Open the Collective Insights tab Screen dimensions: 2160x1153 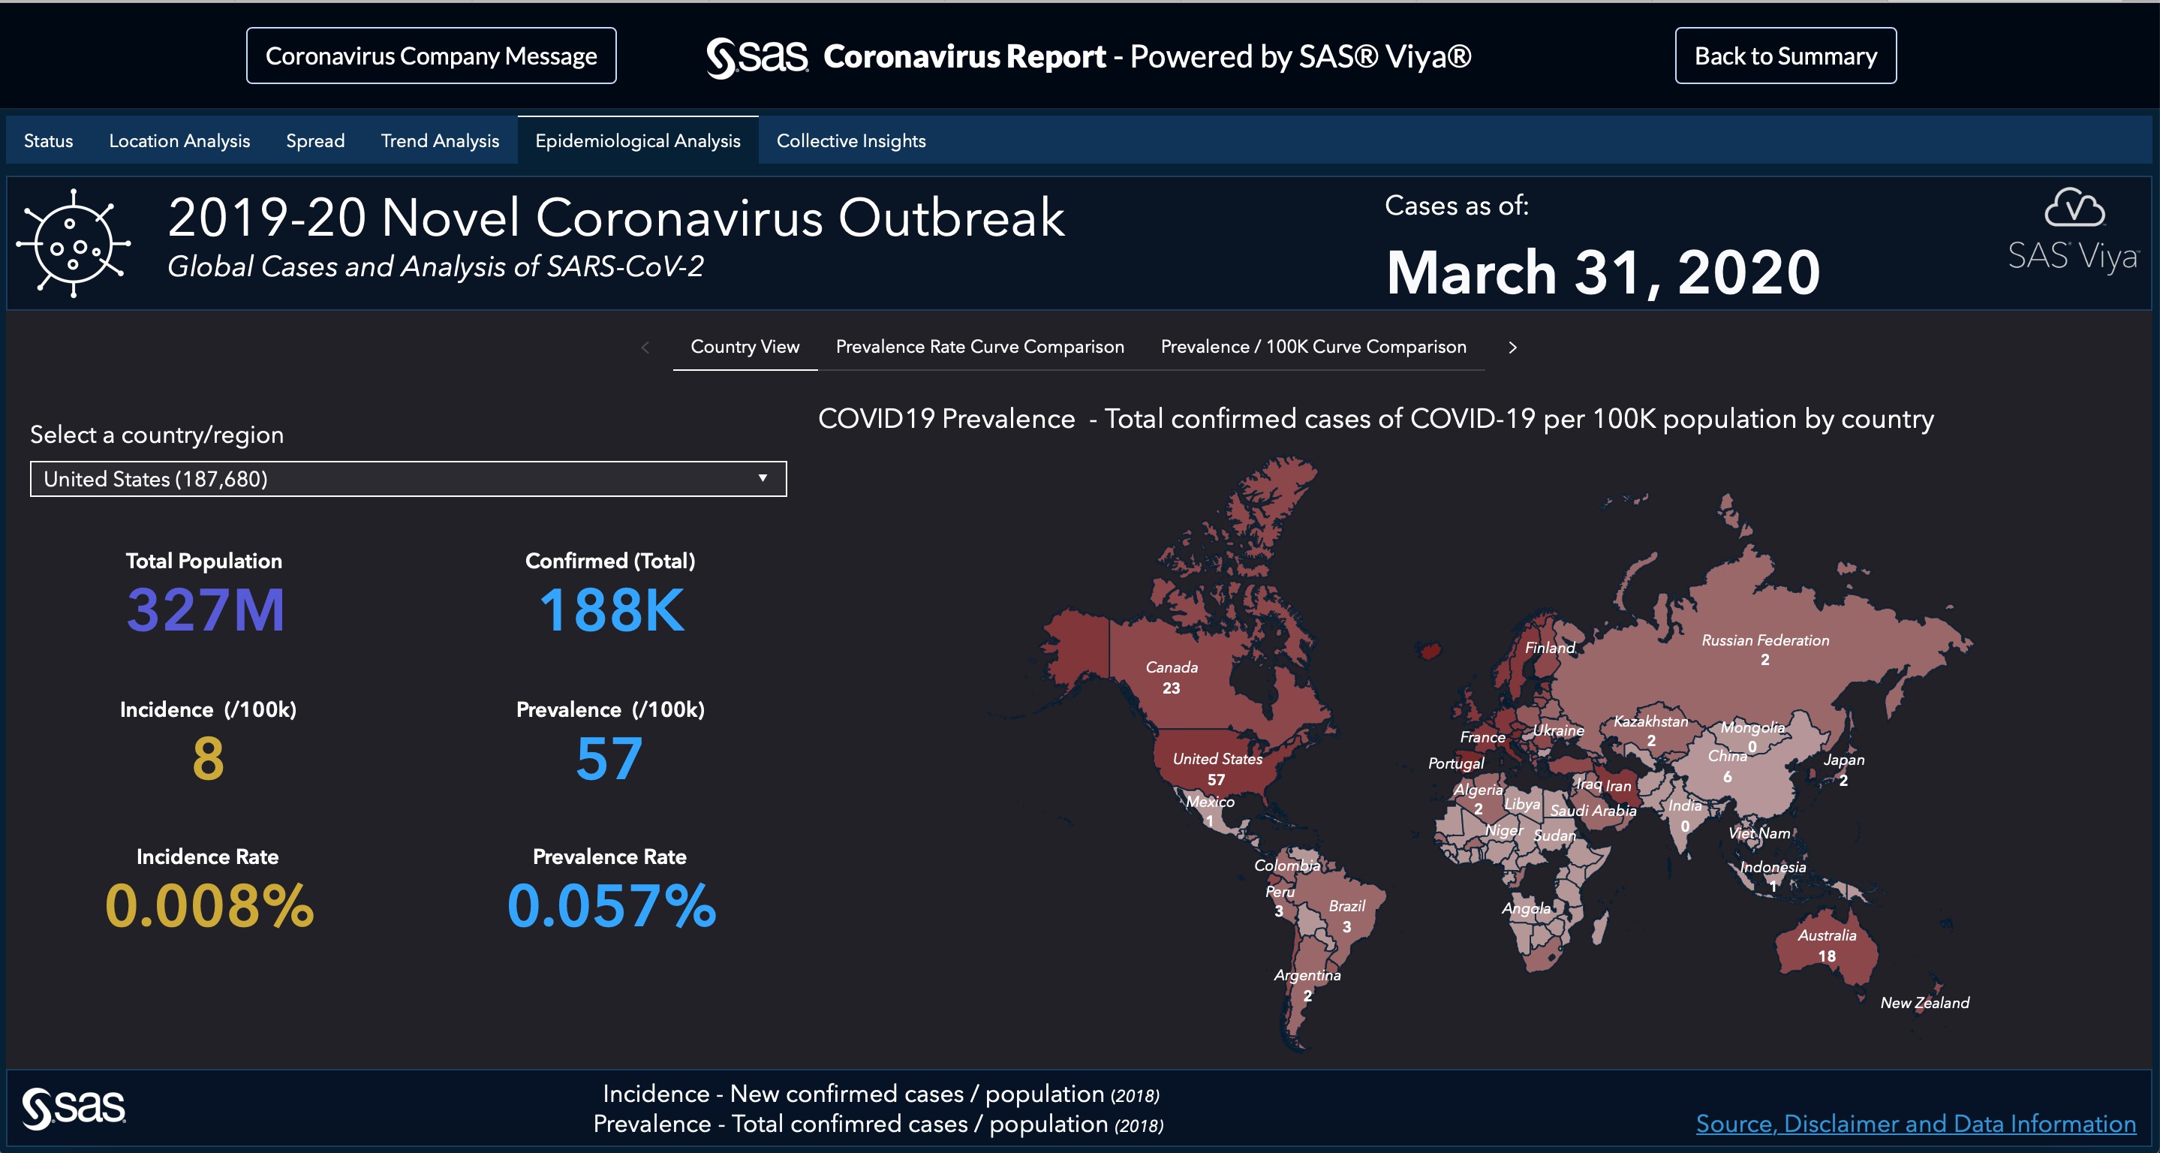[x=851, y=141]
